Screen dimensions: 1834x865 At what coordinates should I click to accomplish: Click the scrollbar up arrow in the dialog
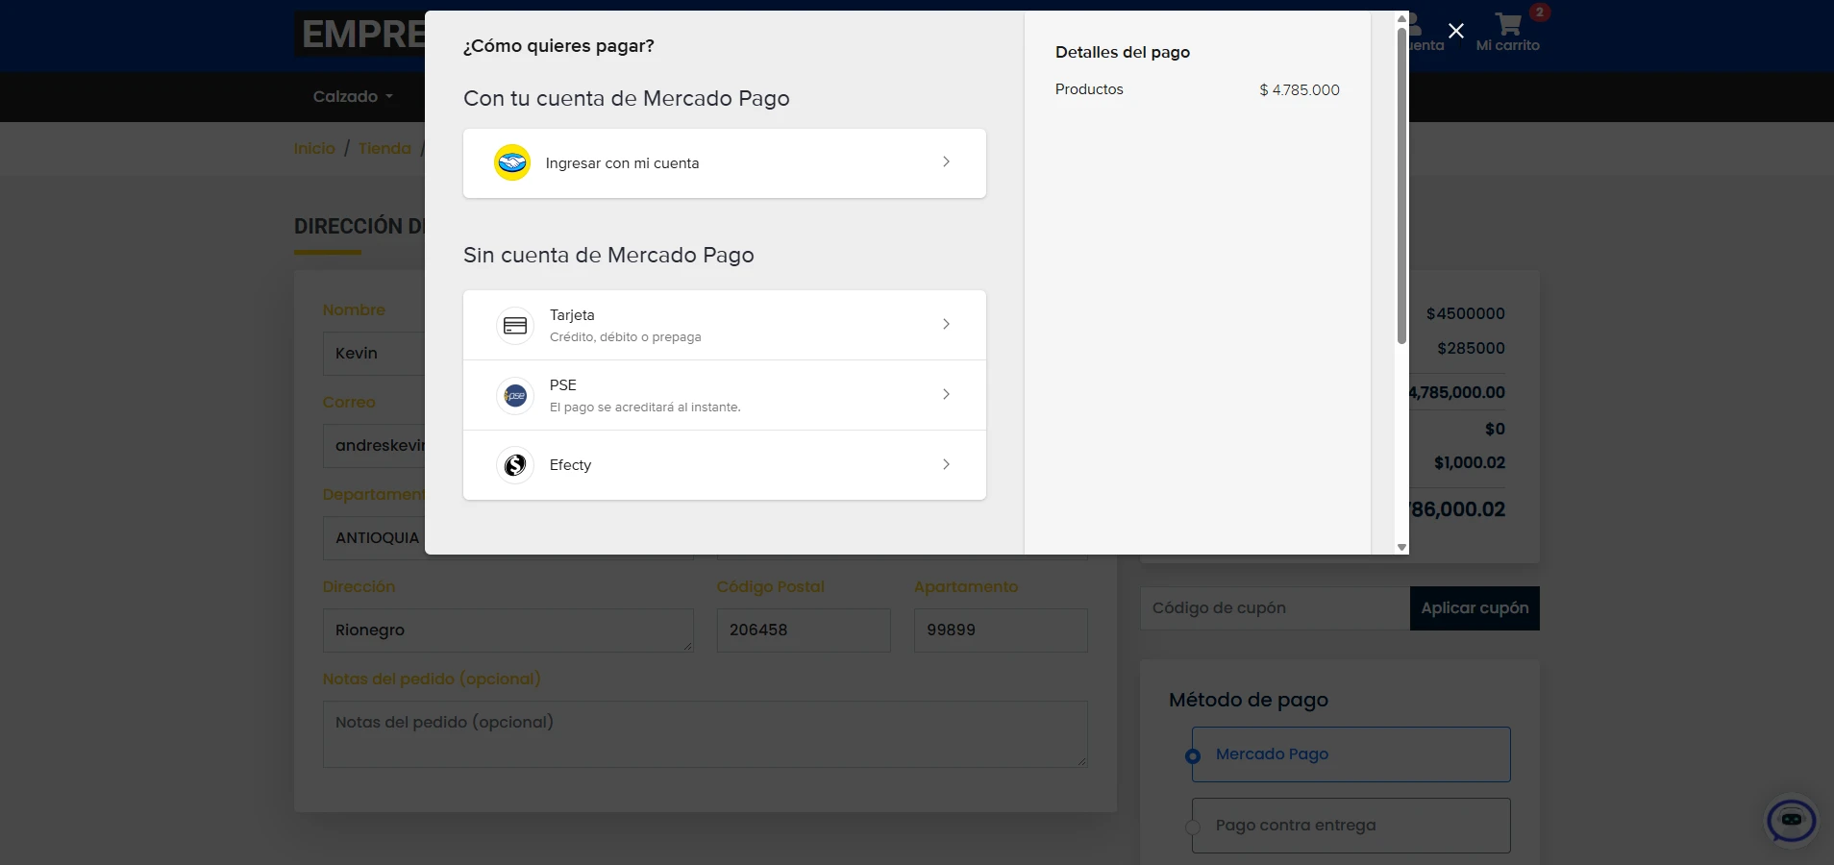click(x=1402, y=18)
